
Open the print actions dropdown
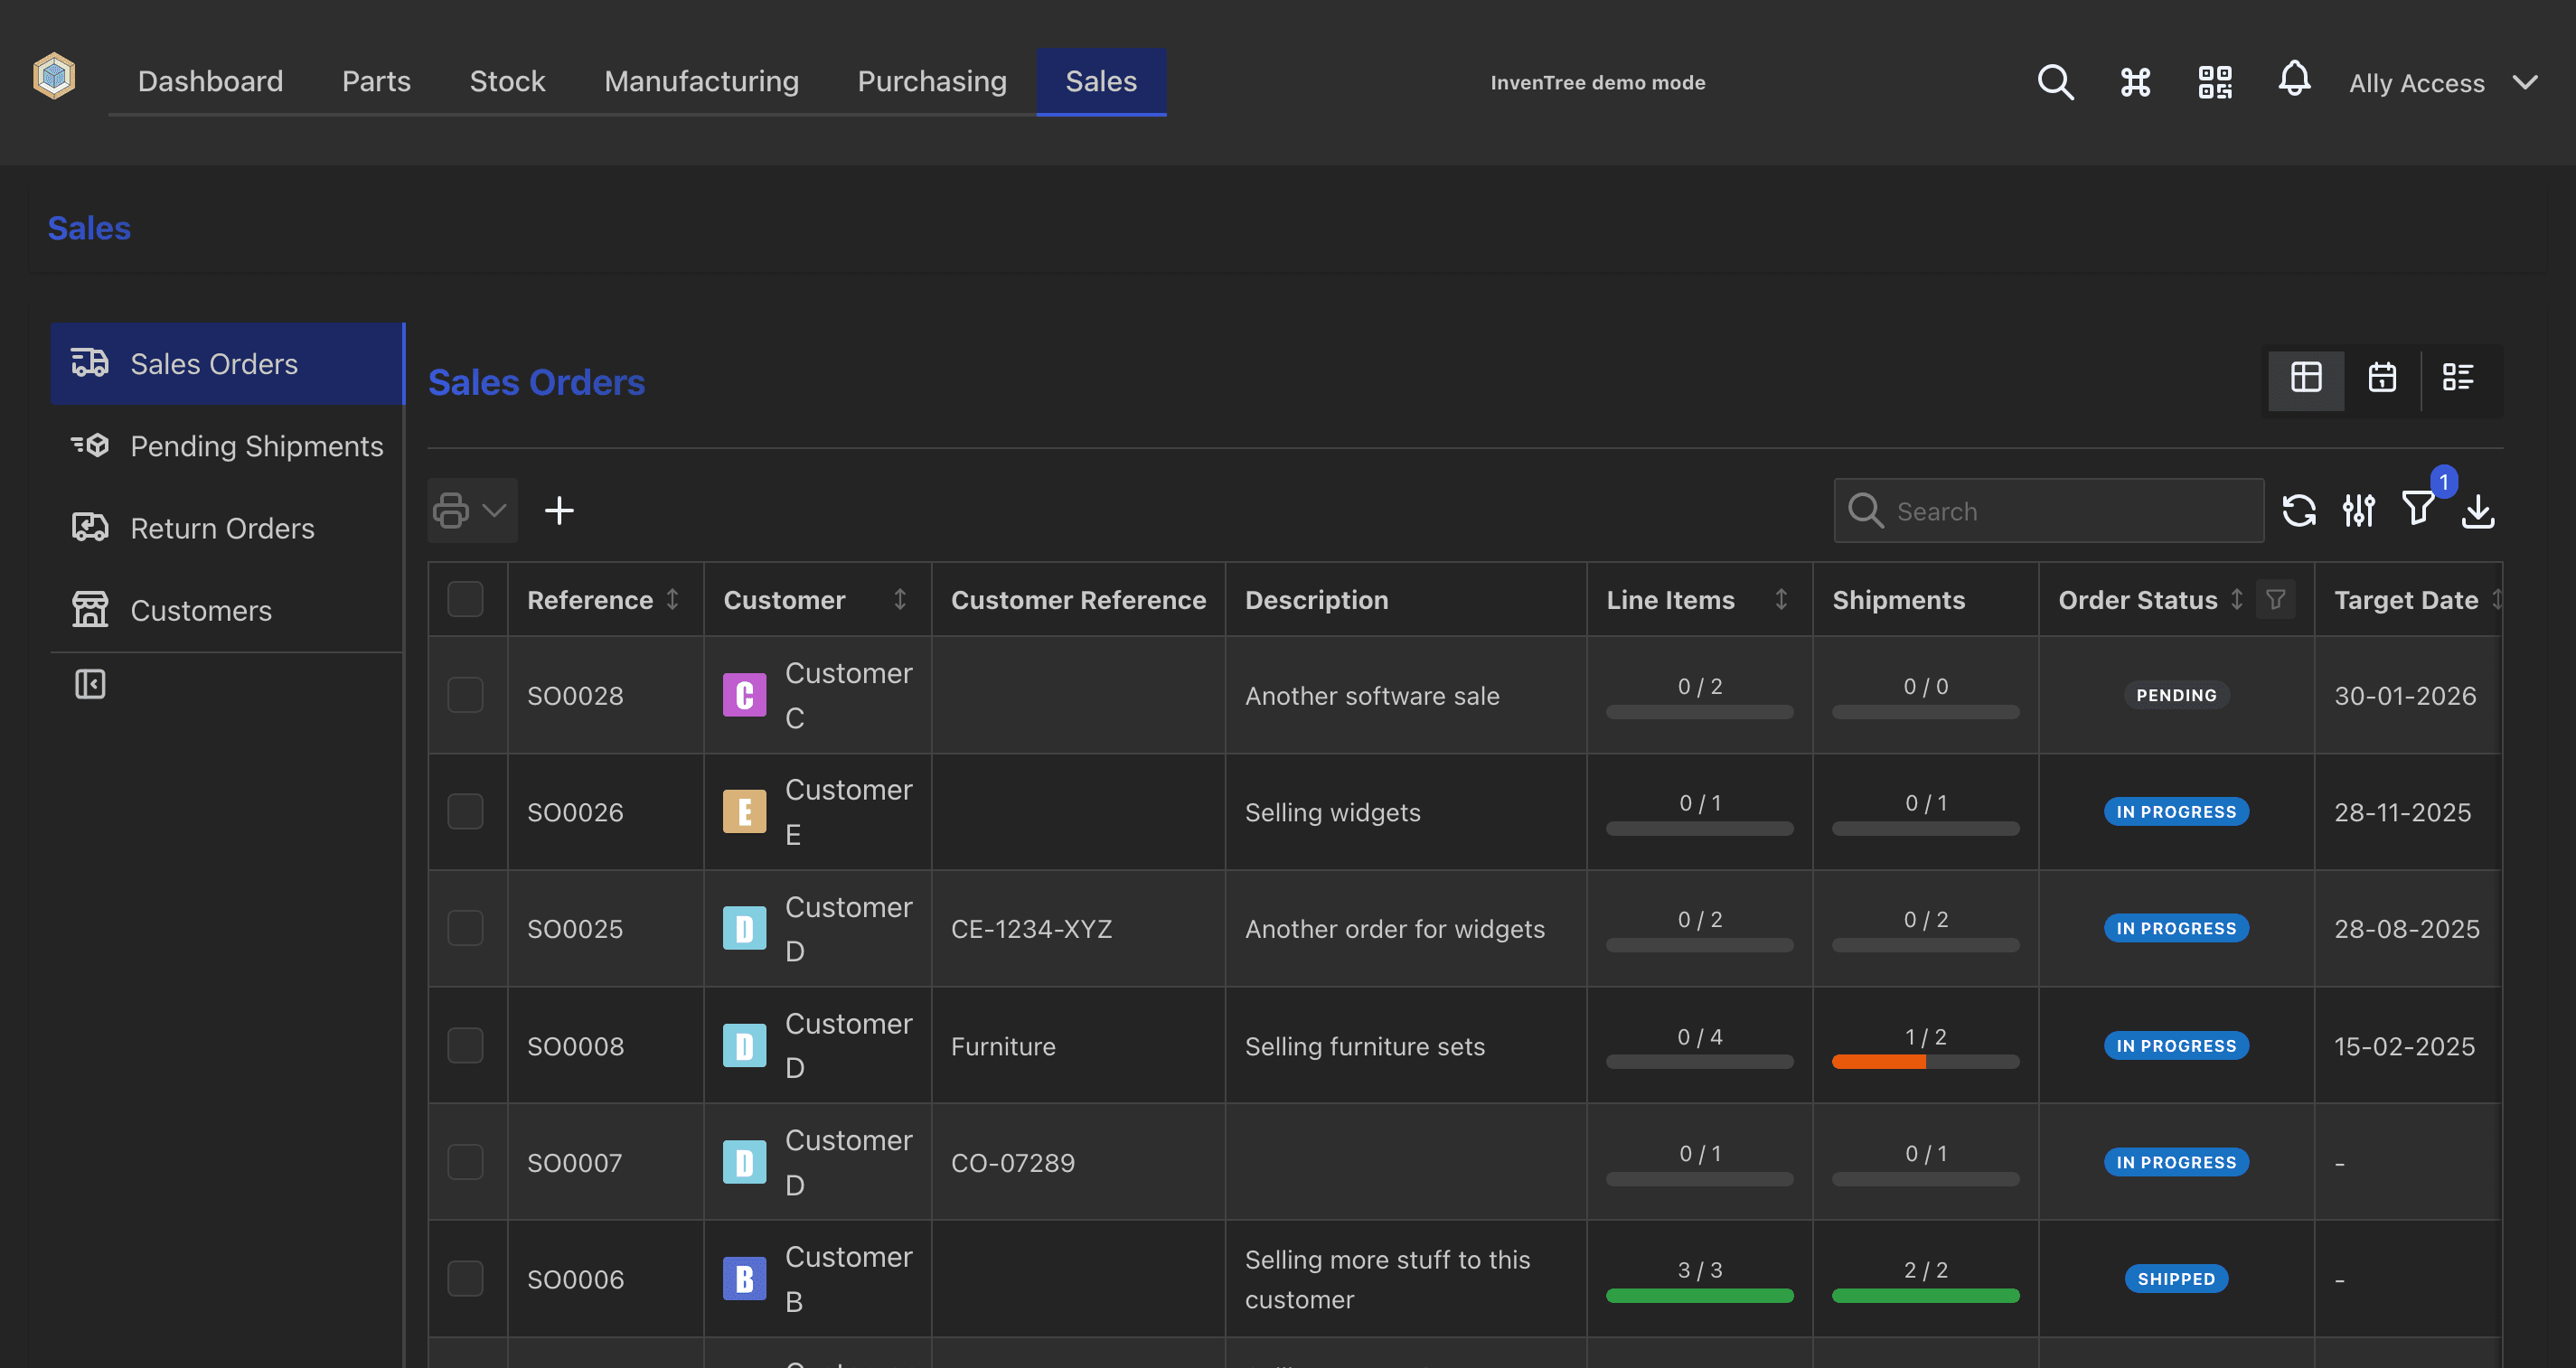pyautogui.click(x=472, y=510)
